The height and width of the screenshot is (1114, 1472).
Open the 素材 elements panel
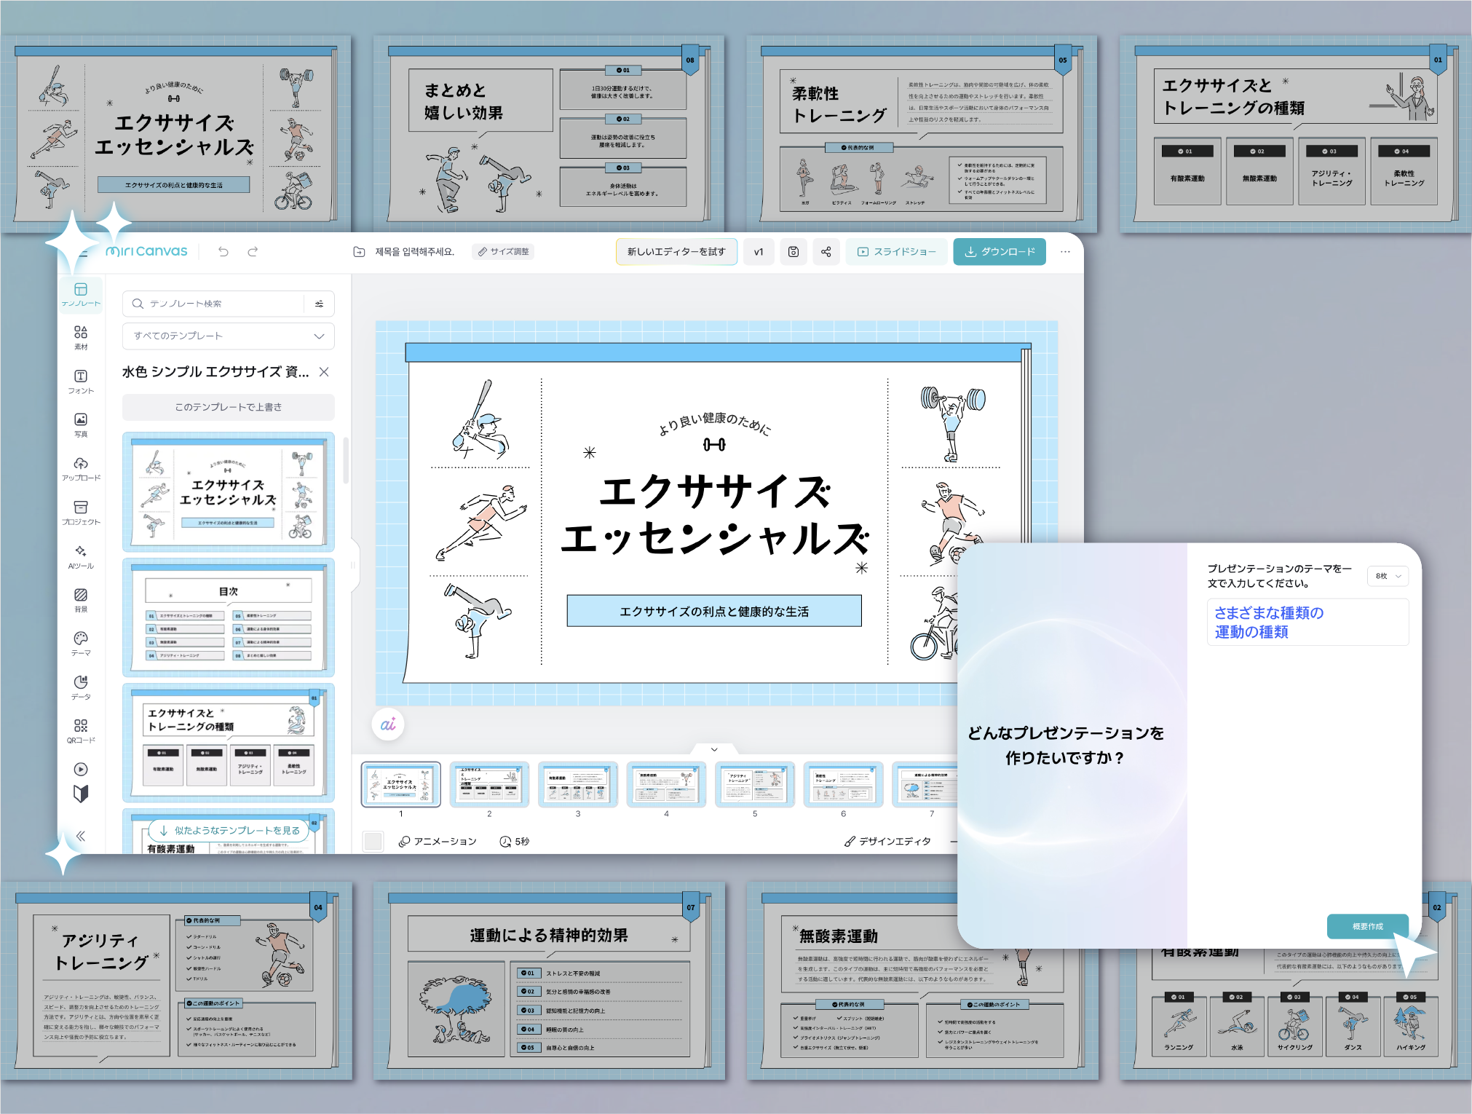point(81,338)
